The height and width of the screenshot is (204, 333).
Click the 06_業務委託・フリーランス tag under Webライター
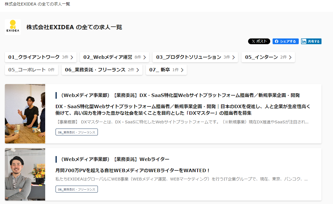tap(77, 189)
